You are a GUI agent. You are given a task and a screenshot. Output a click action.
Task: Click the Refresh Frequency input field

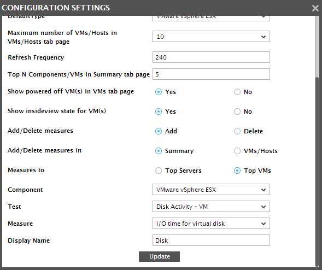click(x=211, y=57)
